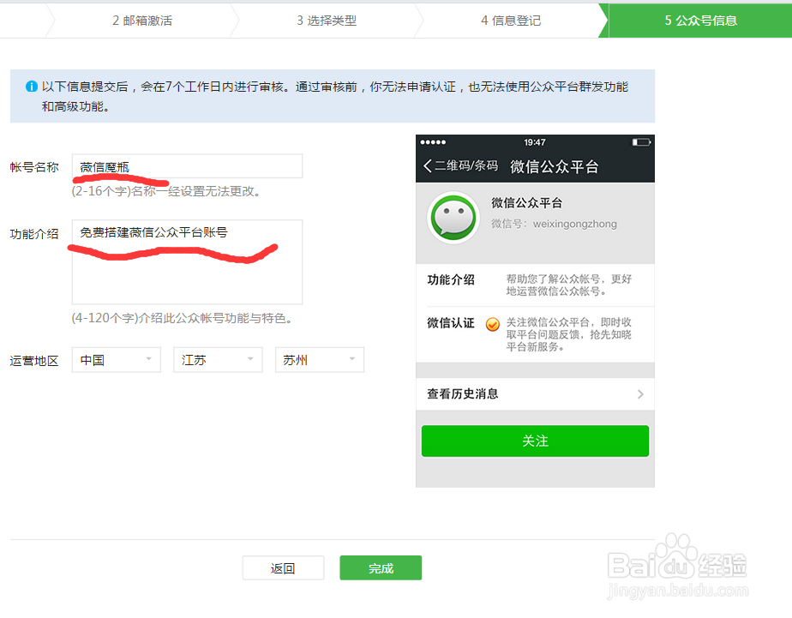This screenshot has height=618, width=792.
Task: Go to step 4 信息登记
Action: tap(511, 21)
